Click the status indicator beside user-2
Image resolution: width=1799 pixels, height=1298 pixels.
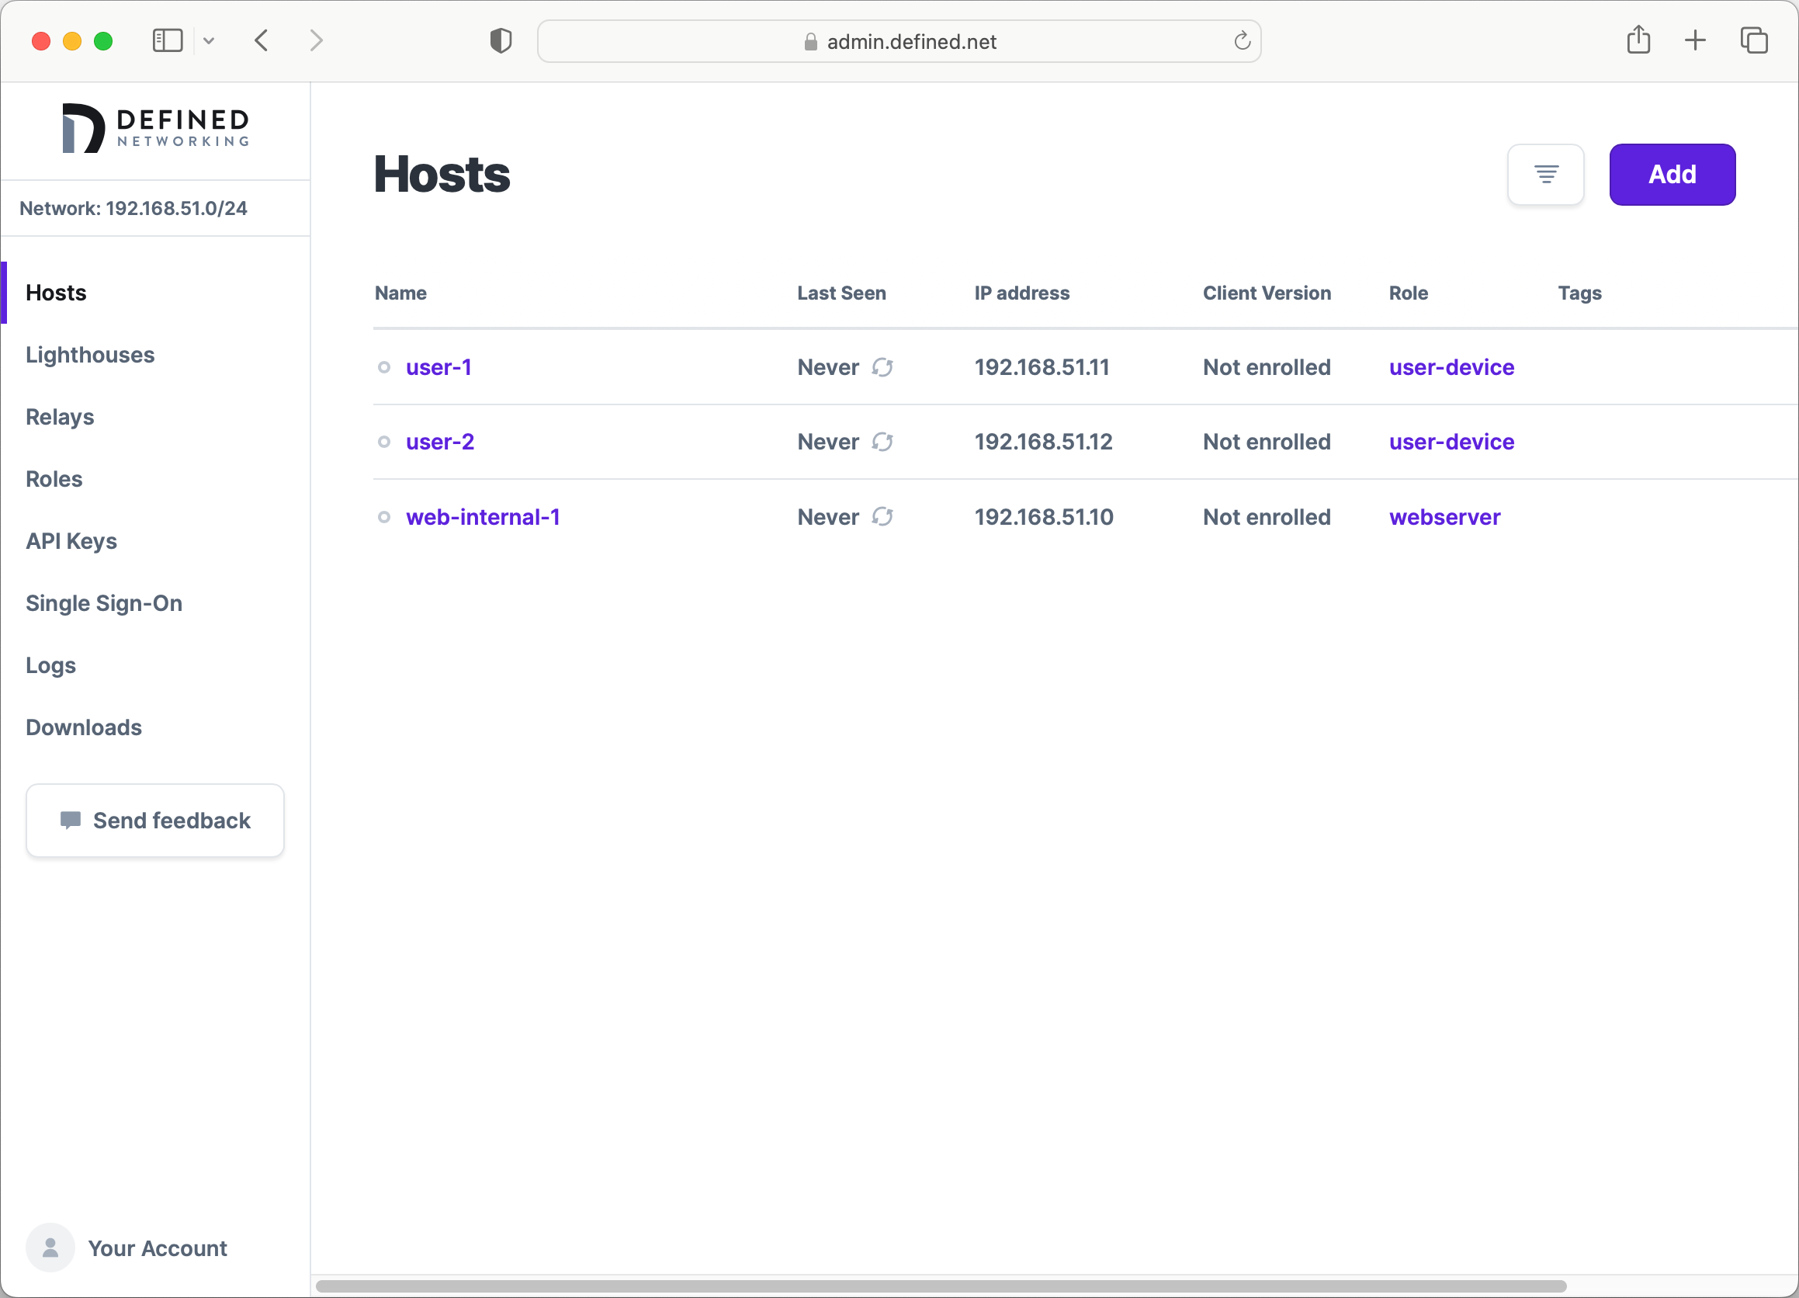pyautogui.click(x=384, y=442)
